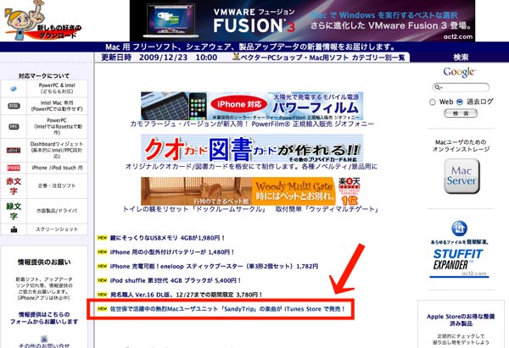Click the Macユーザのためのオンラインストレージ text
The height and width of the screenshot is (348, 509).
tap(461, 146)
